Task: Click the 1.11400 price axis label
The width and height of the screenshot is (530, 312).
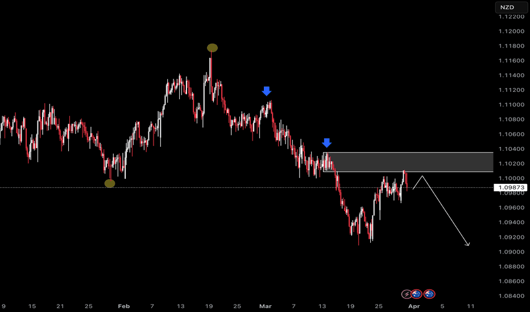Action: click(511, 75)
